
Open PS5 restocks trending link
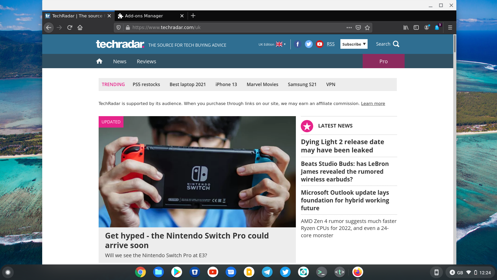pos(146,85)
